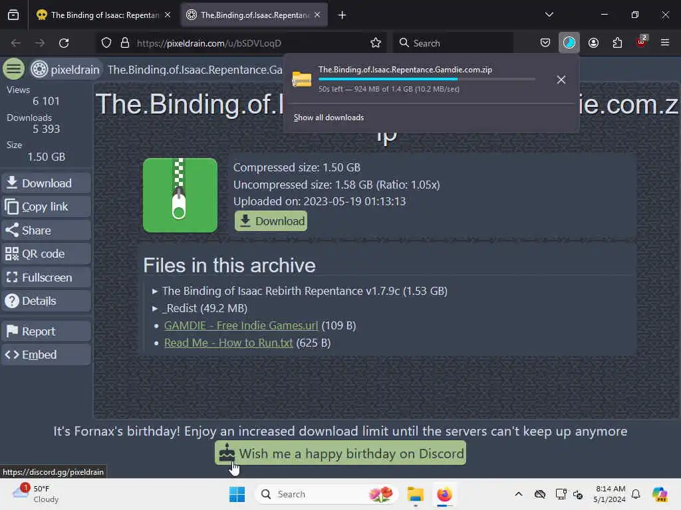Viewport: 681px width, 510px height.
Task: Open Read Me - How to Run.txt link
Action: 229,343
